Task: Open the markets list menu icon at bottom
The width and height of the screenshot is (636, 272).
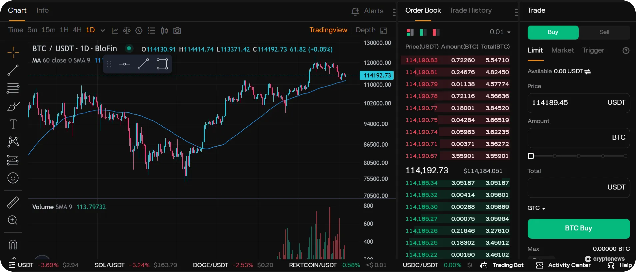Action: point(12,265)
